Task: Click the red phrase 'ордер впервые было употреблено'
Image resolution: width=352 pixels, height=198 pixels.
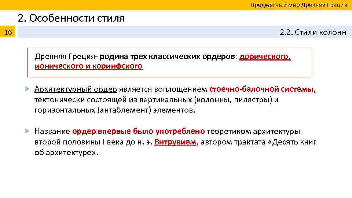Action: click(x=138, y=131)
